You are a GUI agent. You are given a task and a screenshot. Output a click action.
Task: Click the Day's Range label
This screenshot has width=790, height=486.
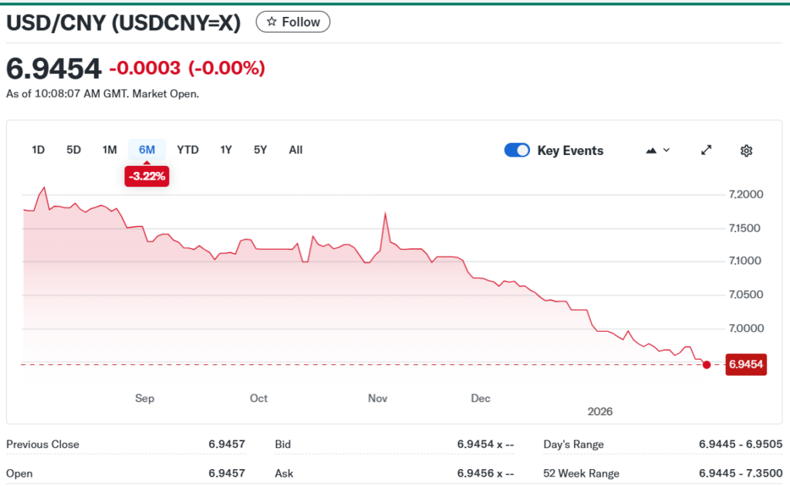(x=573, y=444)
